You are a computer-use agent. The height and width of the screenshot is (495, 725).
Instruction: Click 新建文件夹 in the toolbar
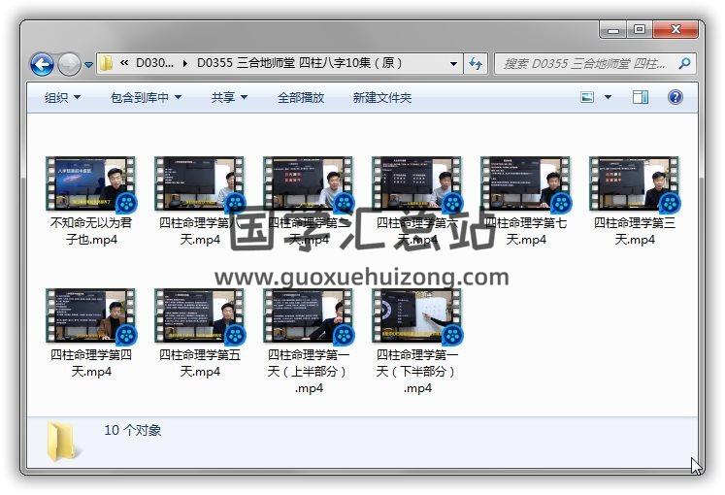(382, 97)
